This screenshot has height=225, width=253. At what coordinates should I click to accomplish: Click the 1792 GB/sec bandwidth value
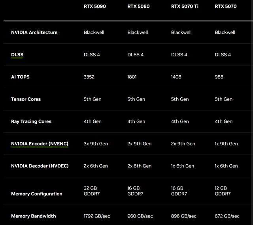[x=97, y=216]
